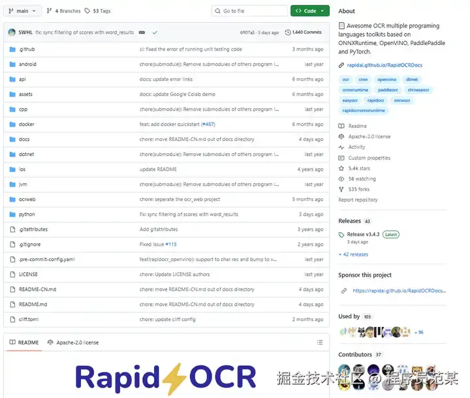Open pull request #487 link
The image size is (470, 398).
pos(208,124)
